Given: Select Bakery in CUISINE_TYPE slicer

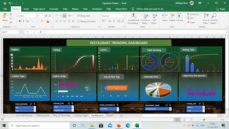Looking at the screenshot, I should pos(194,107).
